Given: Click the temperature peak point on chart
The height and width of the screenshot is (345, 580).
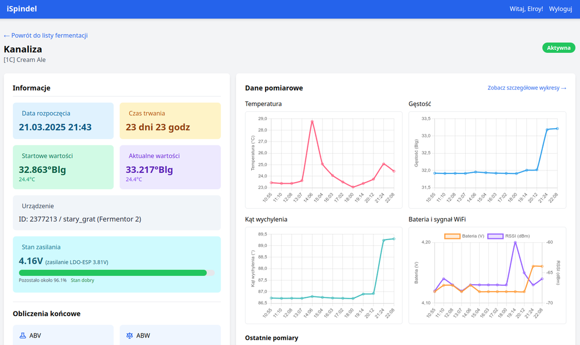Looking at the screenshot, I should pos(312,121).
